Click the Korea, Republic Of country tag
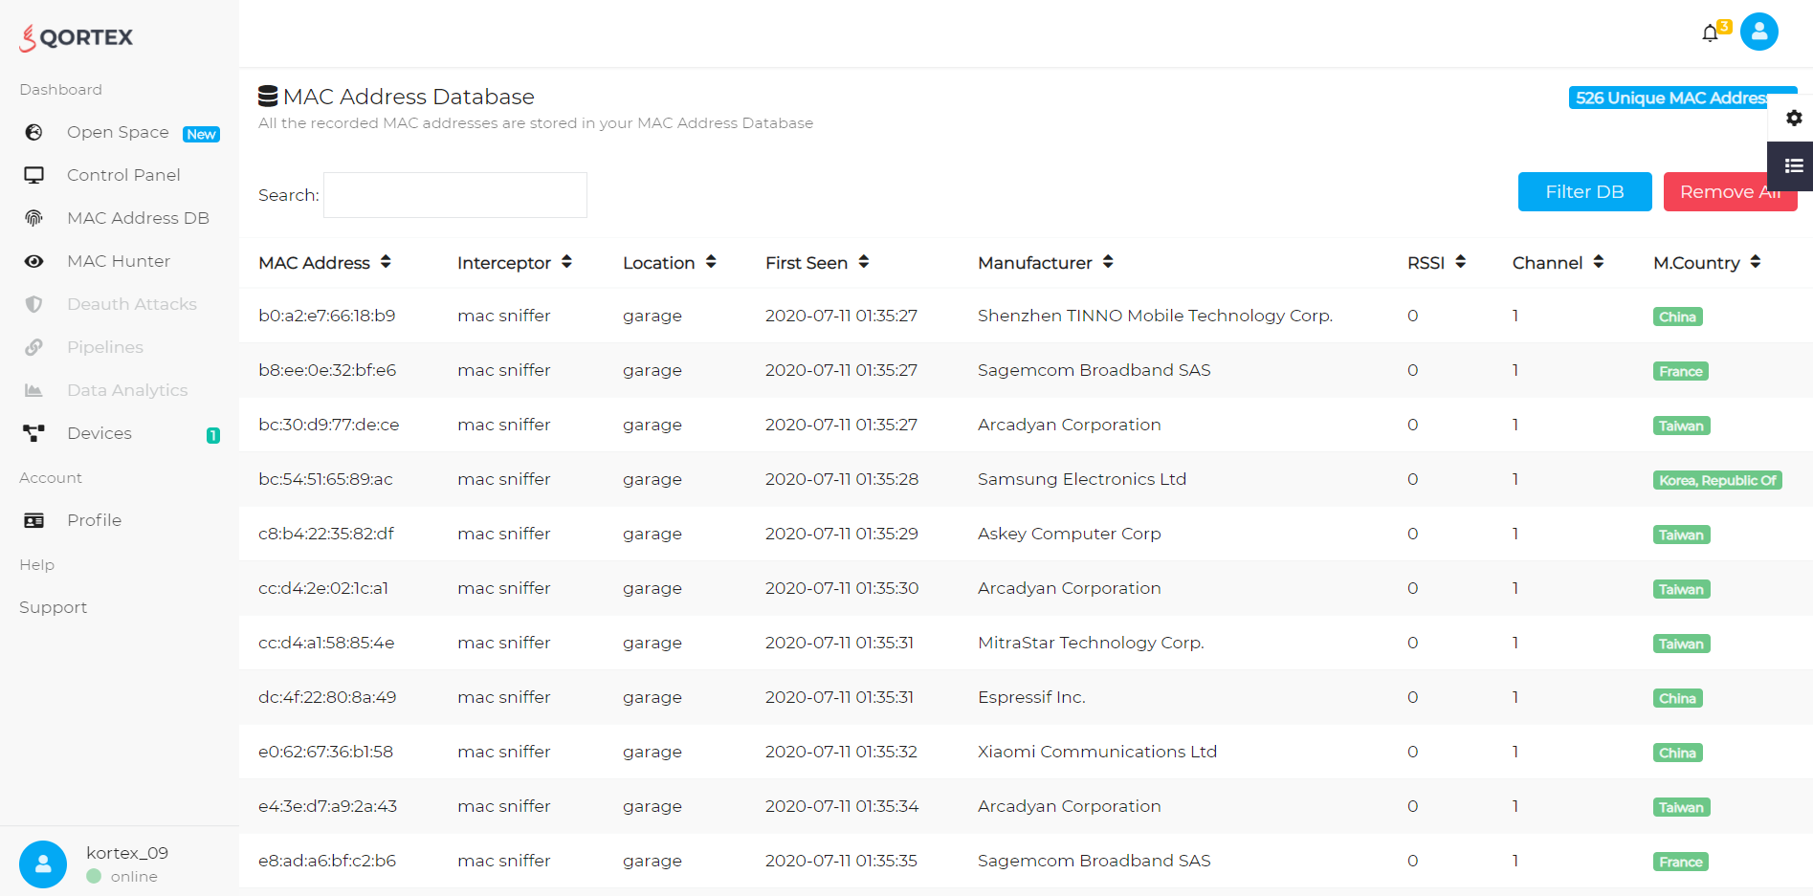 point(1717,480)
